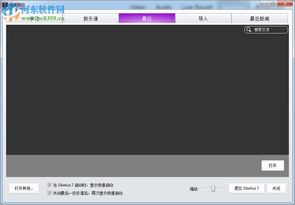
Task: Click the Live Sound menu item
Action: tap(196, 7)
